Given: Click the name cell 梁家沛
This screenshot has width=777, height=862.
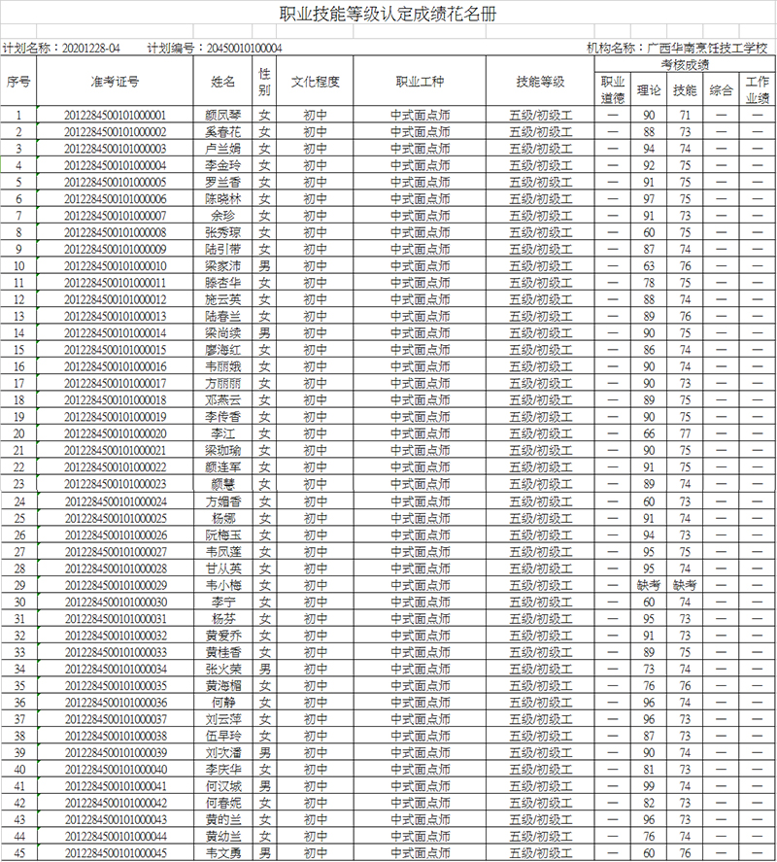Looking at the screenshot, I should click(223, 265).
